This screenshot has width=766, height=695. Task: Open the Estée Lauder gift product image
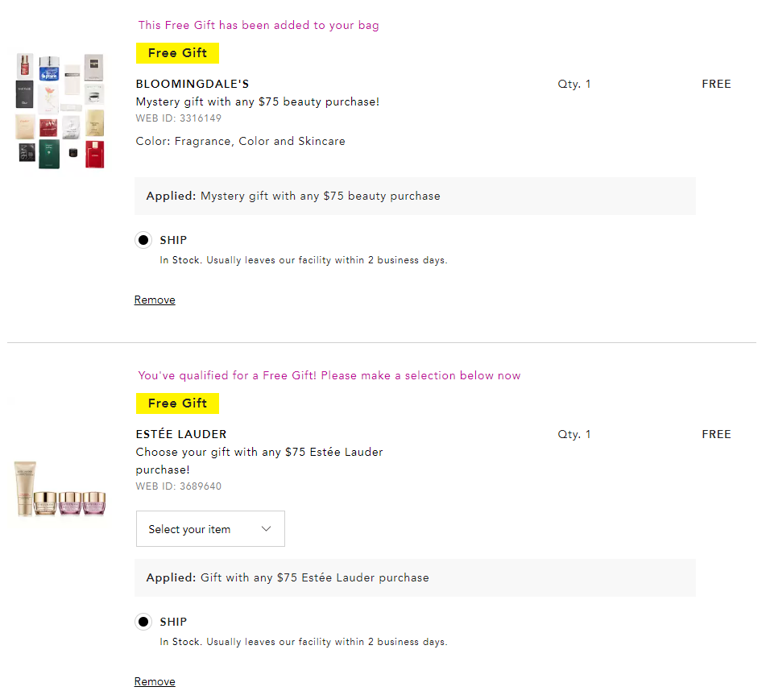click(60, 488)
